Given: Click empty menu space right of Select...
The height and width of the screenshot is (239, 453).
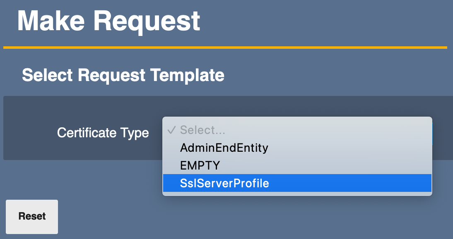Looking at the screenshot, I should (331, 130).
